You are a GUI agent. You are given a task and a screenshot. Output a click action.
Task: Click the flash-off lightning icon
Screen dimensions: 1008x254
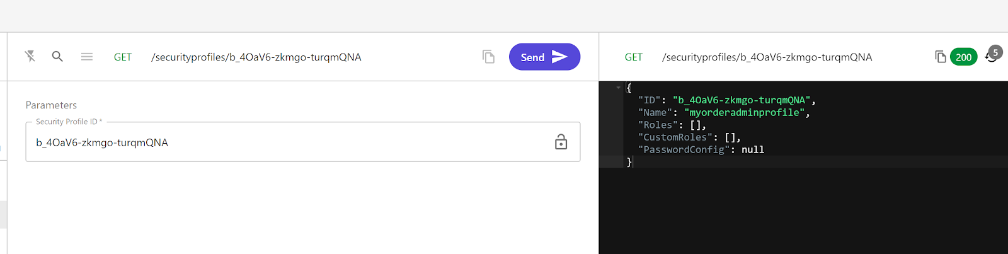(x=30, y=56)
